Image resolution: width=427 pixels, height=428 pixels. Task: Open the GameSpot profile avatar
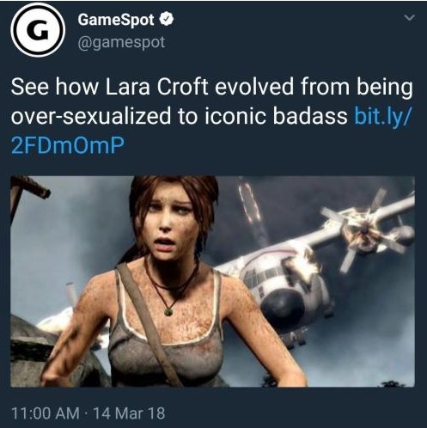click(x=38, y=30)
